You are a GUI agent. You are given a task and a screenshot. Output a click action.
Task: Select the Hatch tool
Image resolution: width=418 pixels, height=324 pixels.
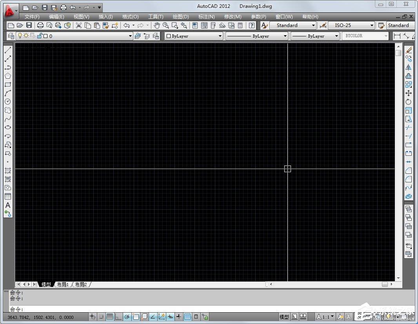pyautogui.click(x=8, y=171)
